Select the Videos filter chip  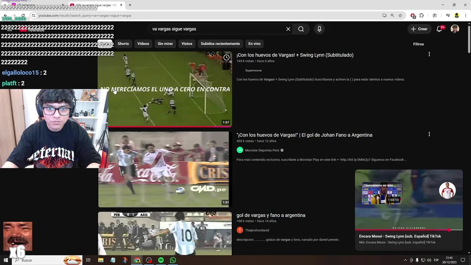pyautogui.click(x=143, y=44)
